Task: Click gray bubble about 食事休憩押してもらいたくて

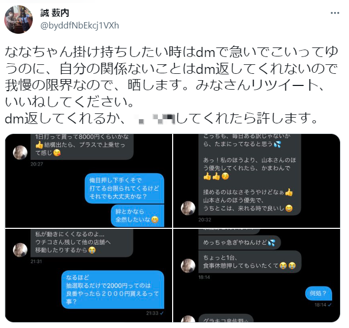Action: 250,262
